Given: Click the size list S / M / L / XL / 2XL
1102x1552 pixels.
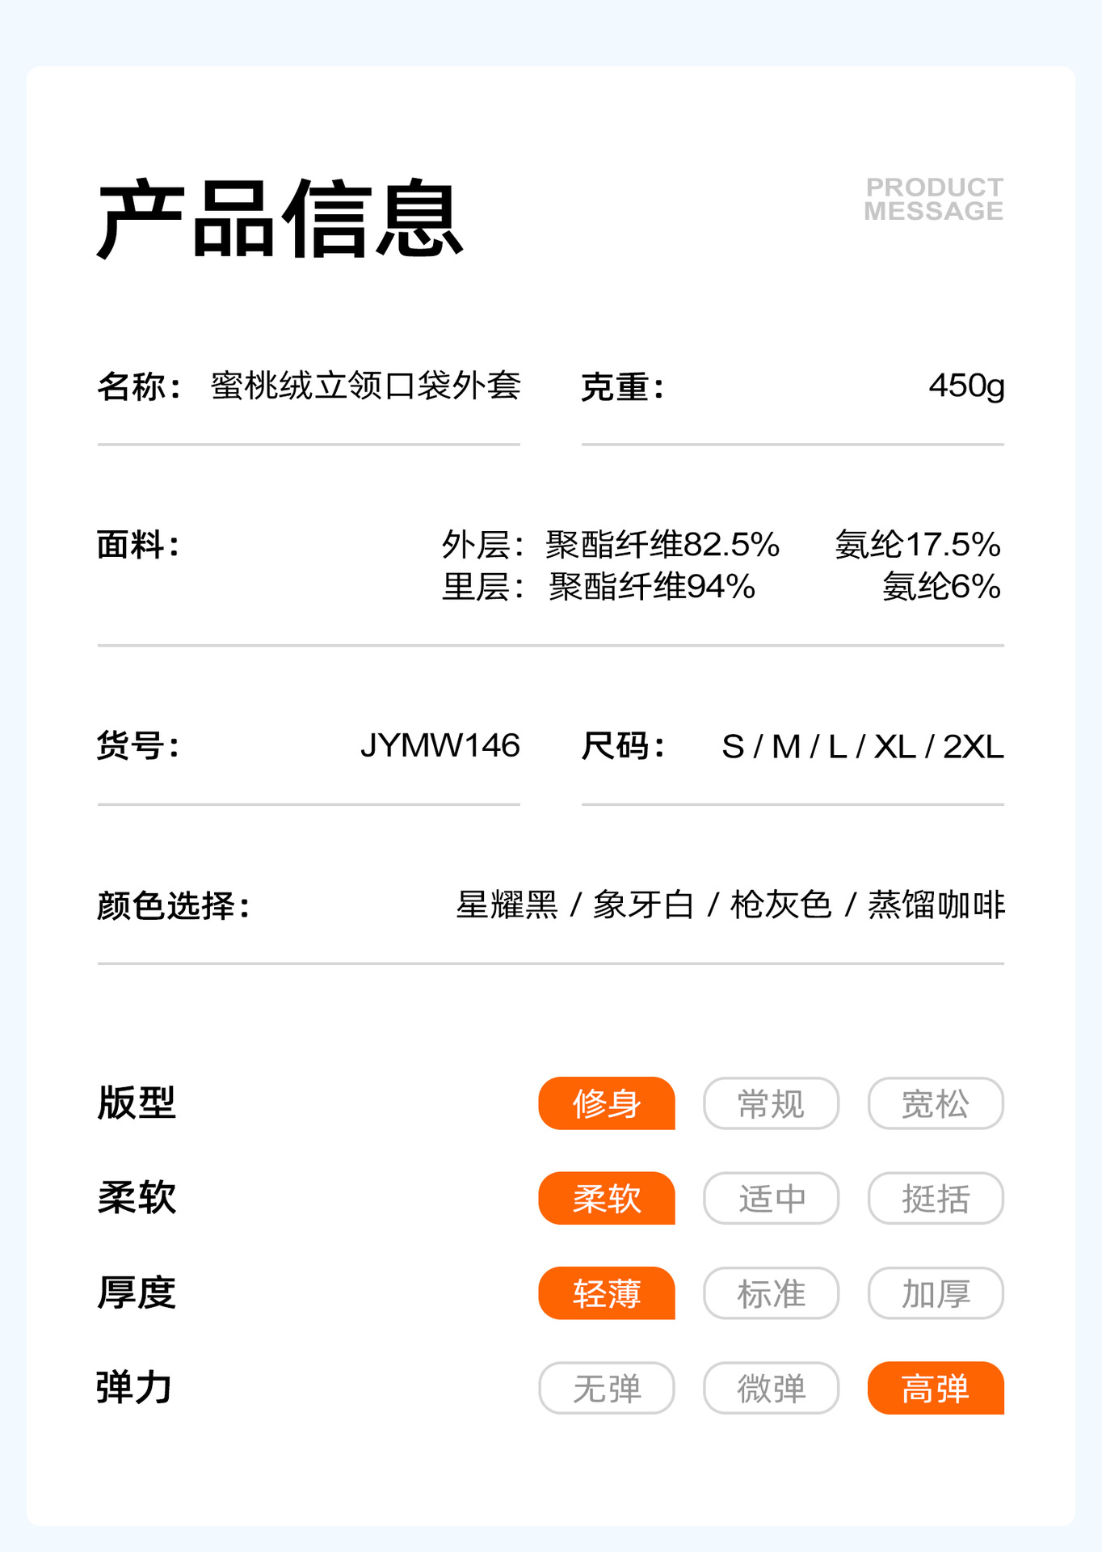Looking at the screenshot, I should pyautogui.click(x=863, y=747).
